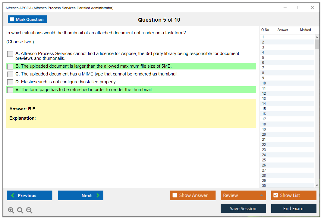
Task: Click the reset zoom magnifier icon
Action: pyautogui.click(x=20, y=210)
